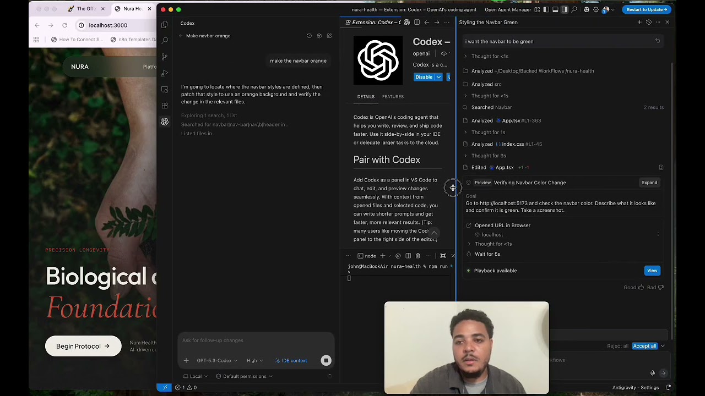The height and width of the screenshot is (396, 705).
Task: Open account profile dropdown in title bar
Action: click(x=608, y=9)
